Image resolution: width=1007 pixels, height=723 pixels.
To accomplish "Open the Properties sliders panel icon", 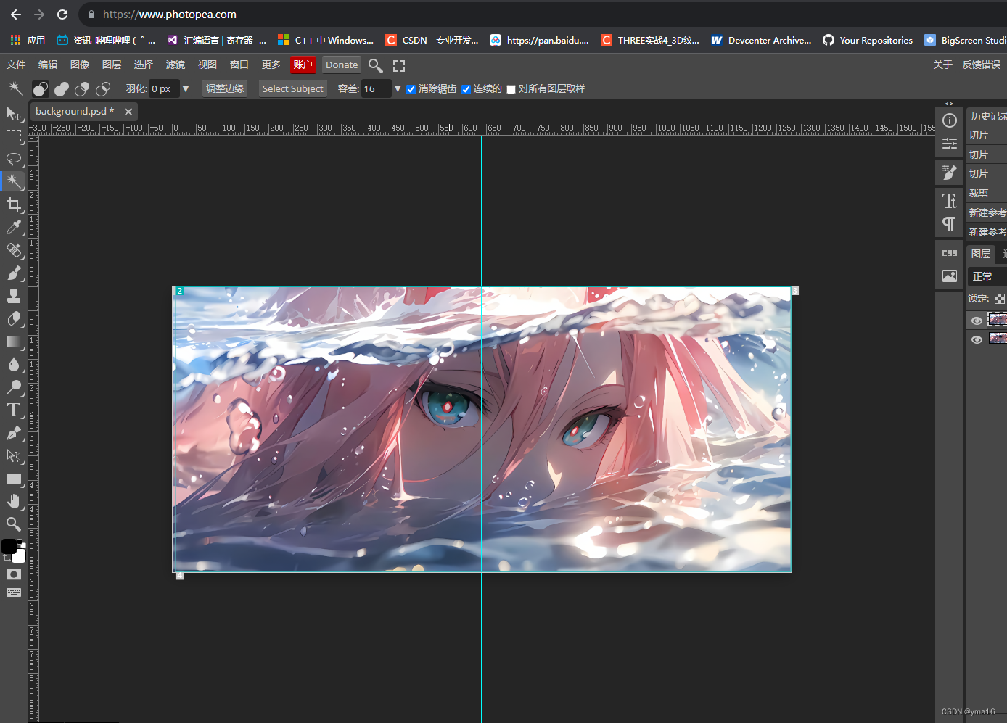I will [x=950, y=144].
